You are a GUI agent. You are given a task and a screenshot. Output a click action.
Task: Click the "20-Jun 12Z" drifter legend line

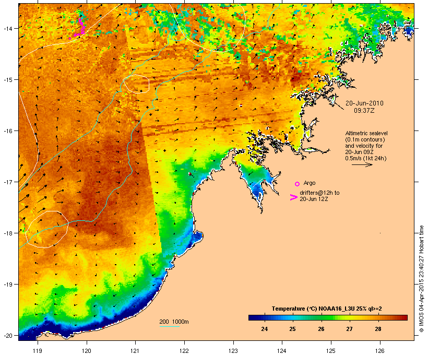pyautogui.click(x=314, y=199)
